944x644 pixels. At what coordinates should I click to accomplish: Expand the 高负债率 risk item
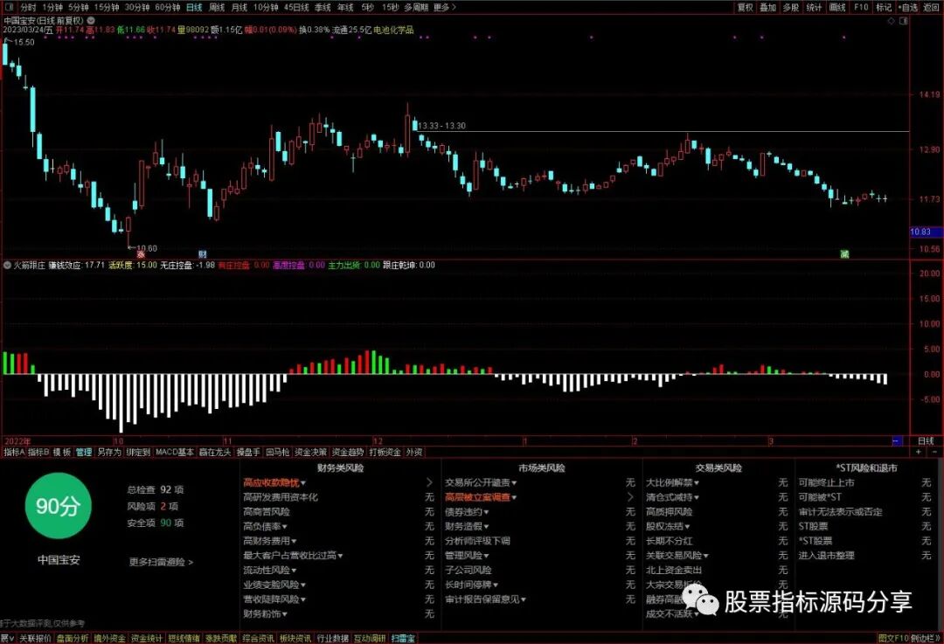tap(265, 526)
